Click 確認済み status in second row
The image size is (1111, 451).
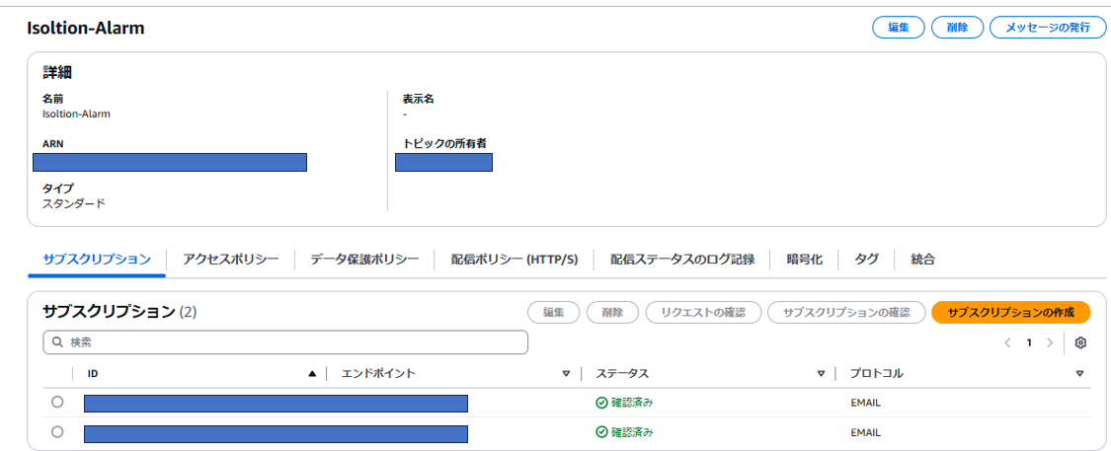point(624,431)
